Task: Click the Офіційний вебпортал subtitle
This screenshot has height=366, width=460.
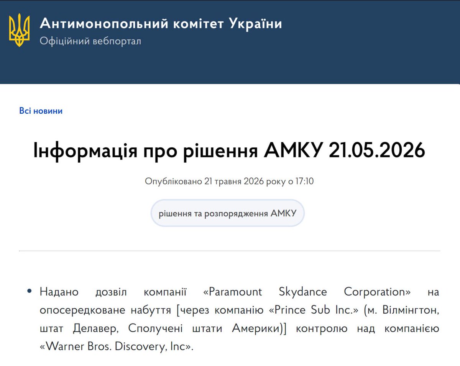Action: [x=90, y=41]
